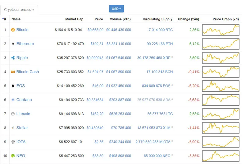Click the Bitcoin Cash logo icon

13,72
